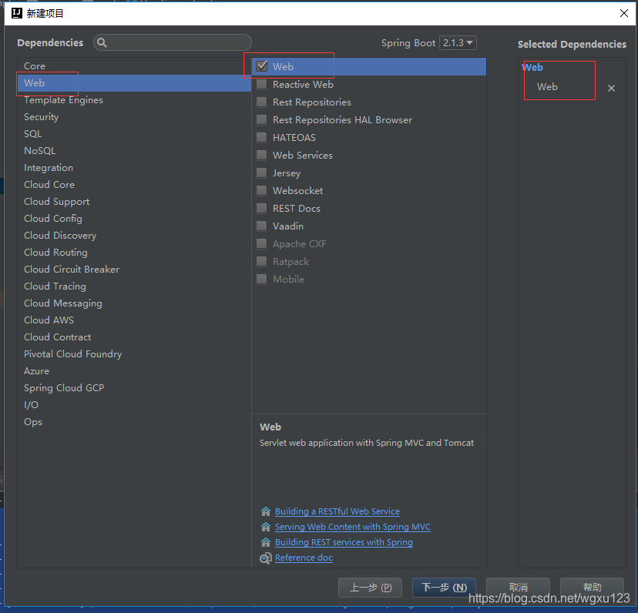Enable the Websocket checkbox
The image size is (638, 613).
(262, 190)
